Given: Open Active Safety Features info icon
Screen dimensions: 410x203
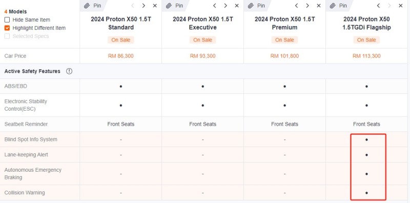Looking at the screenshot, I should tap(69, 71).
